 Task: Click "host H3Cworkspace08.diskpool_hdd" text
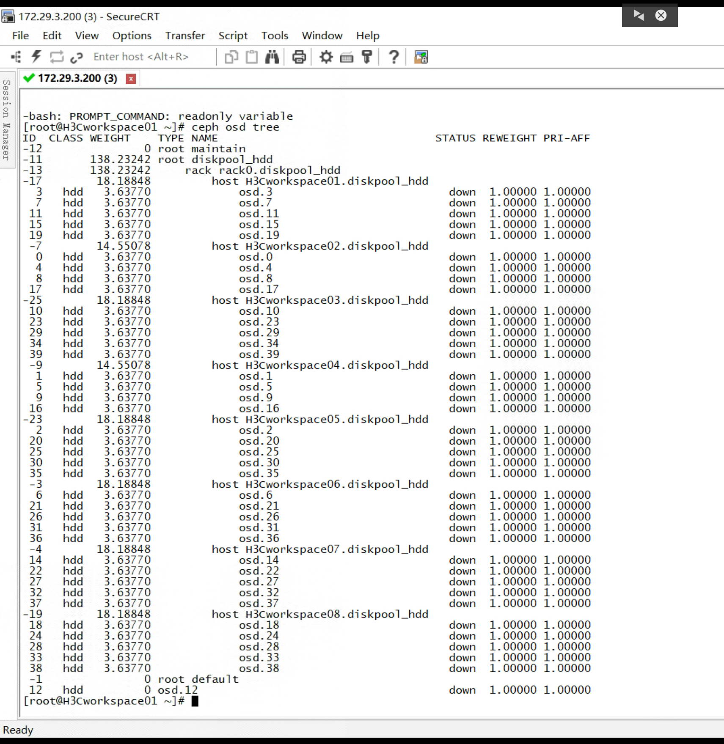point(320,614)
